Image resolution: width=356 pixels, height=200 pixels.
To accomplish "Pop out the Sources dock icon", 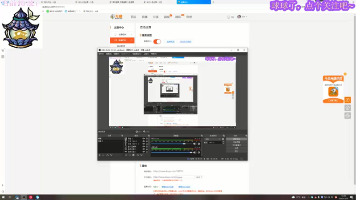I will click(149, 136).
